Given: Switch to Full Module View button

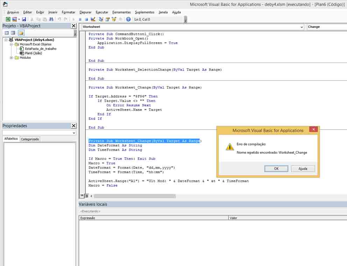Looking at the screenshot, I should (86, 196).
